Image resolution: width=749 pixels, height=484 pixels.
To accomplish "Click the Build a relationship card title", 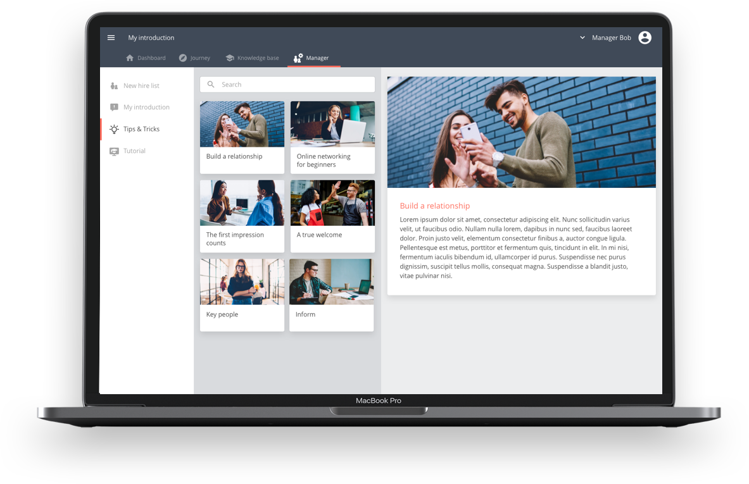I will tap(234, 156).
